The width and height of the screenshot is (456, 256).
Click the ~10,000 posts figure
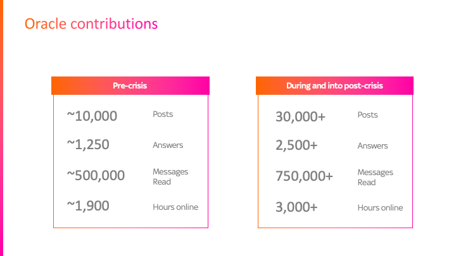[x=92, y=116]
